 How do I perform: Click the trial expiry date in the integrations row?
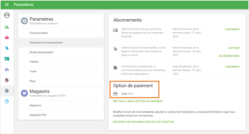(187, 70)
